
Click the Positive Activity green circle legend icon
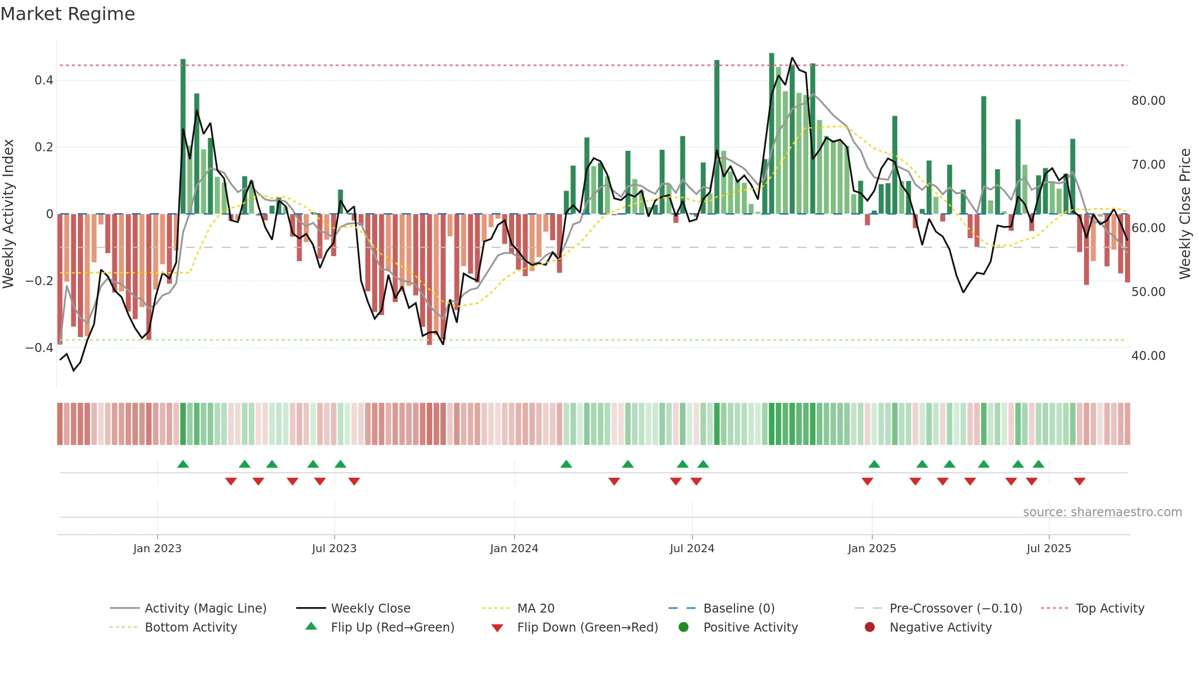click(683, 627)
